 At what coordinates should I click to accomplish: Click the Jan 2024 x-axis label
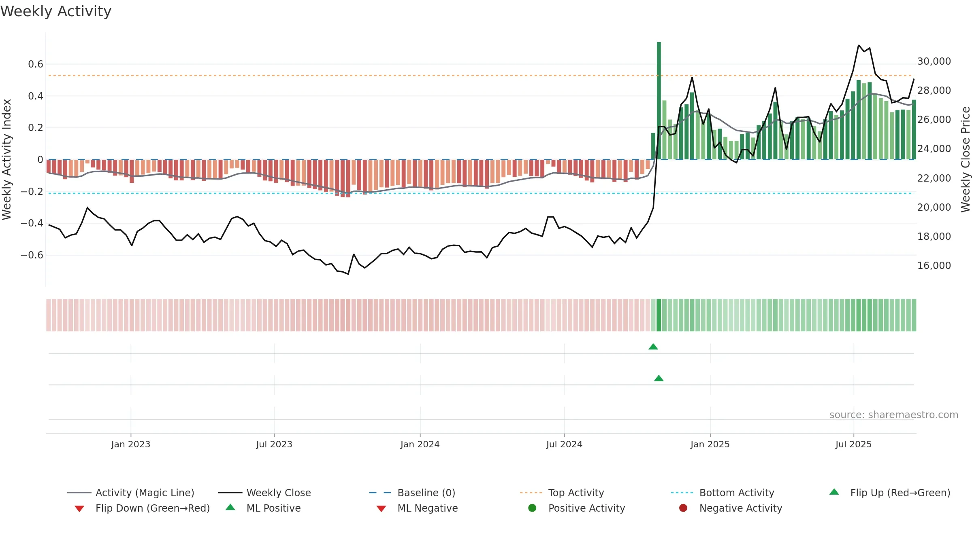(x=420, y=444)
